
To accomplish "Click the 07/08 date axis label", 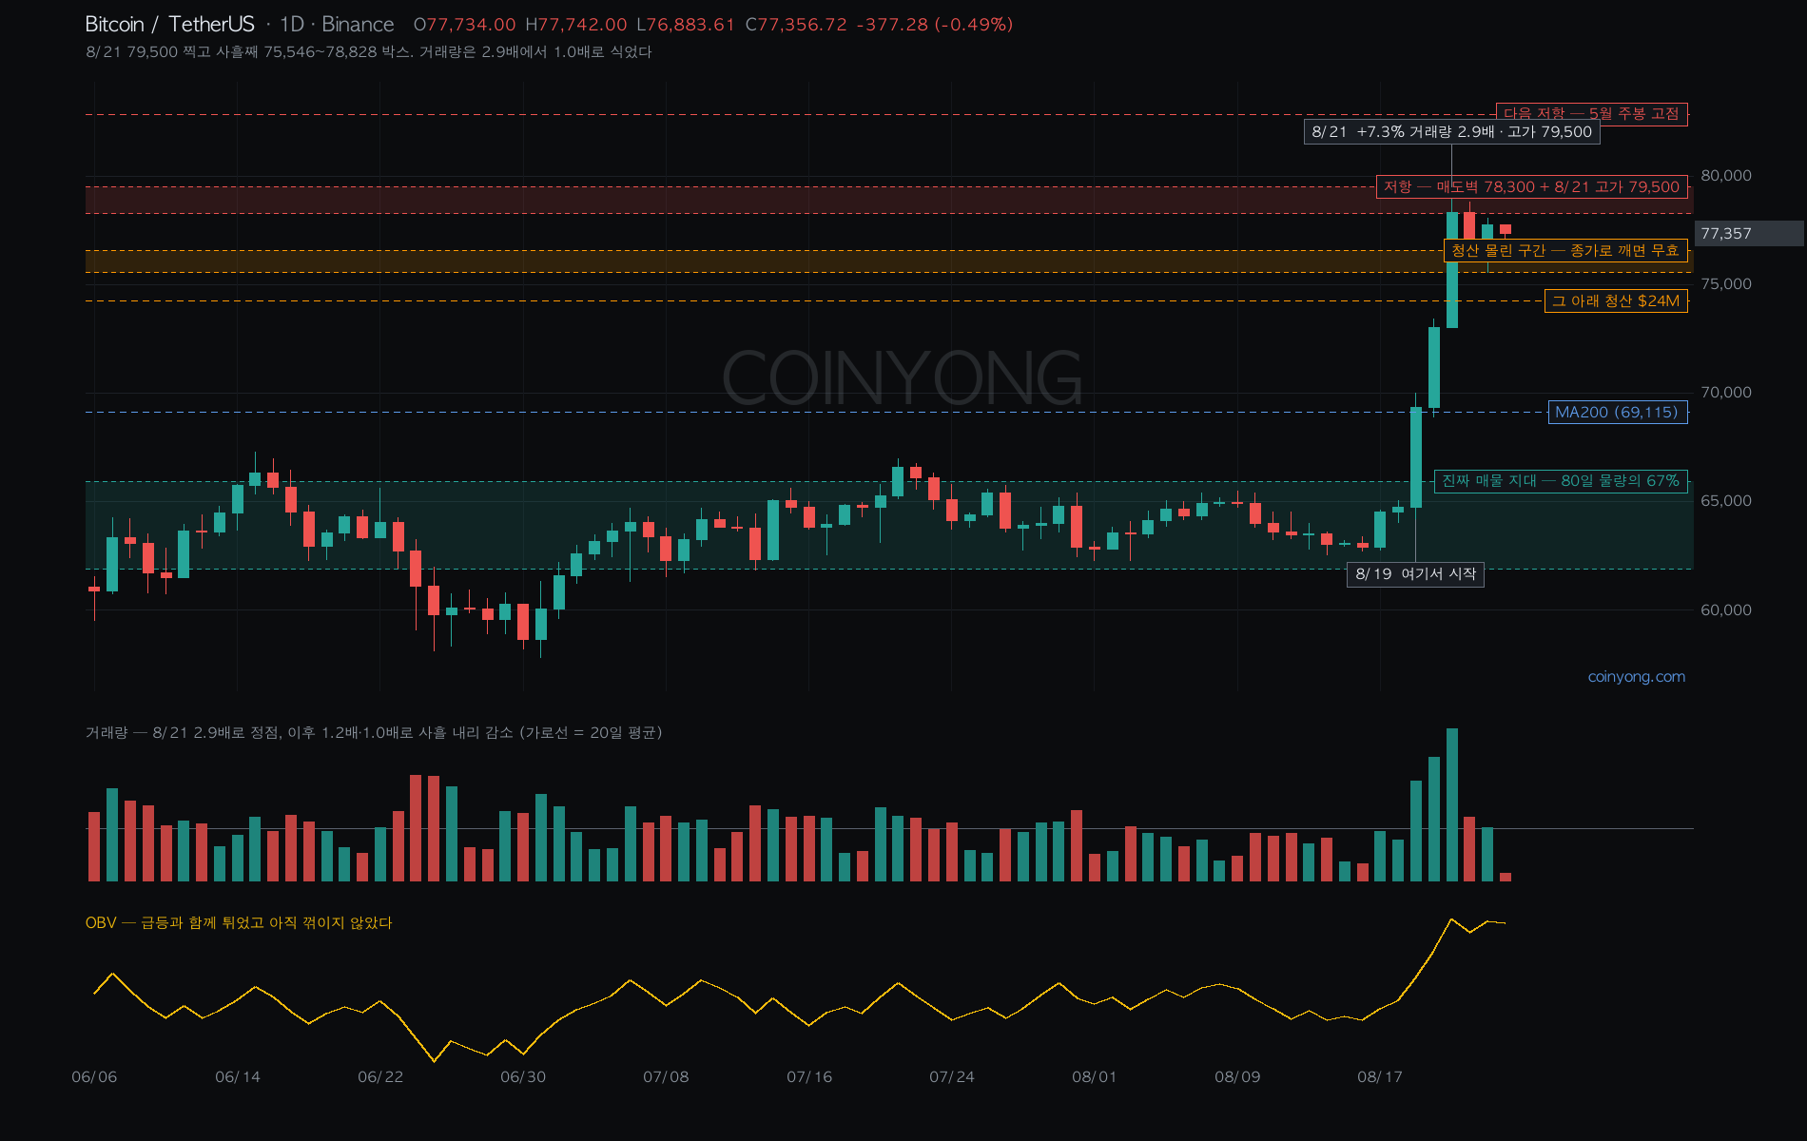I will [666, 1077].
